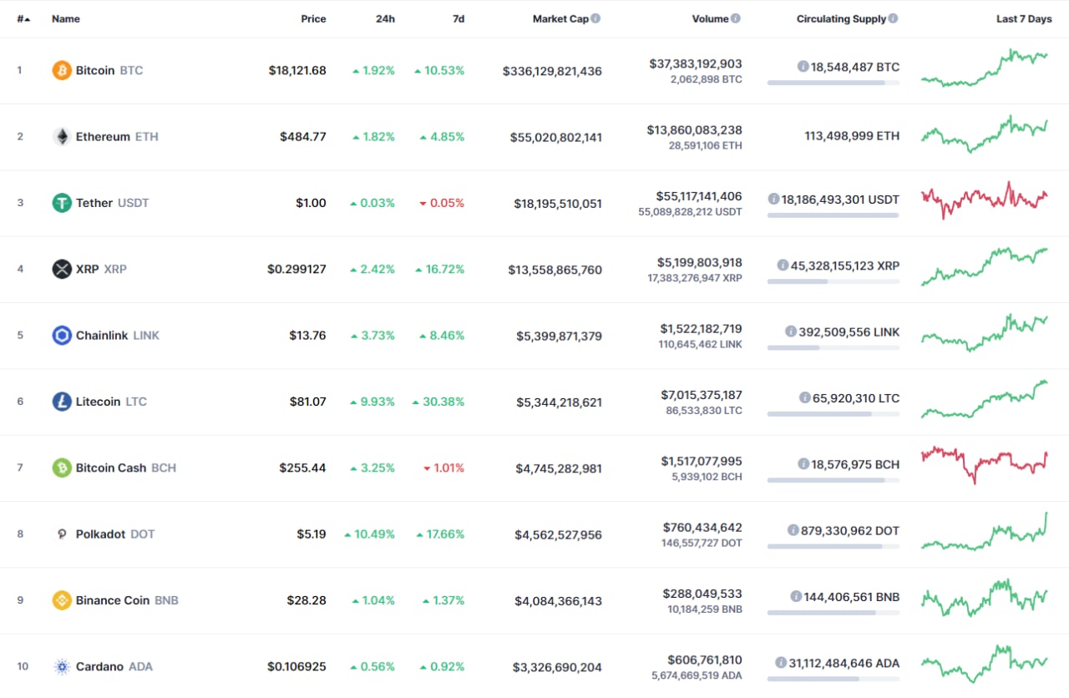Image resolution: width=1069 pixels, height=698 pixels.
Task: Click the Tether logo icon
Action: [x=62, y=203]
